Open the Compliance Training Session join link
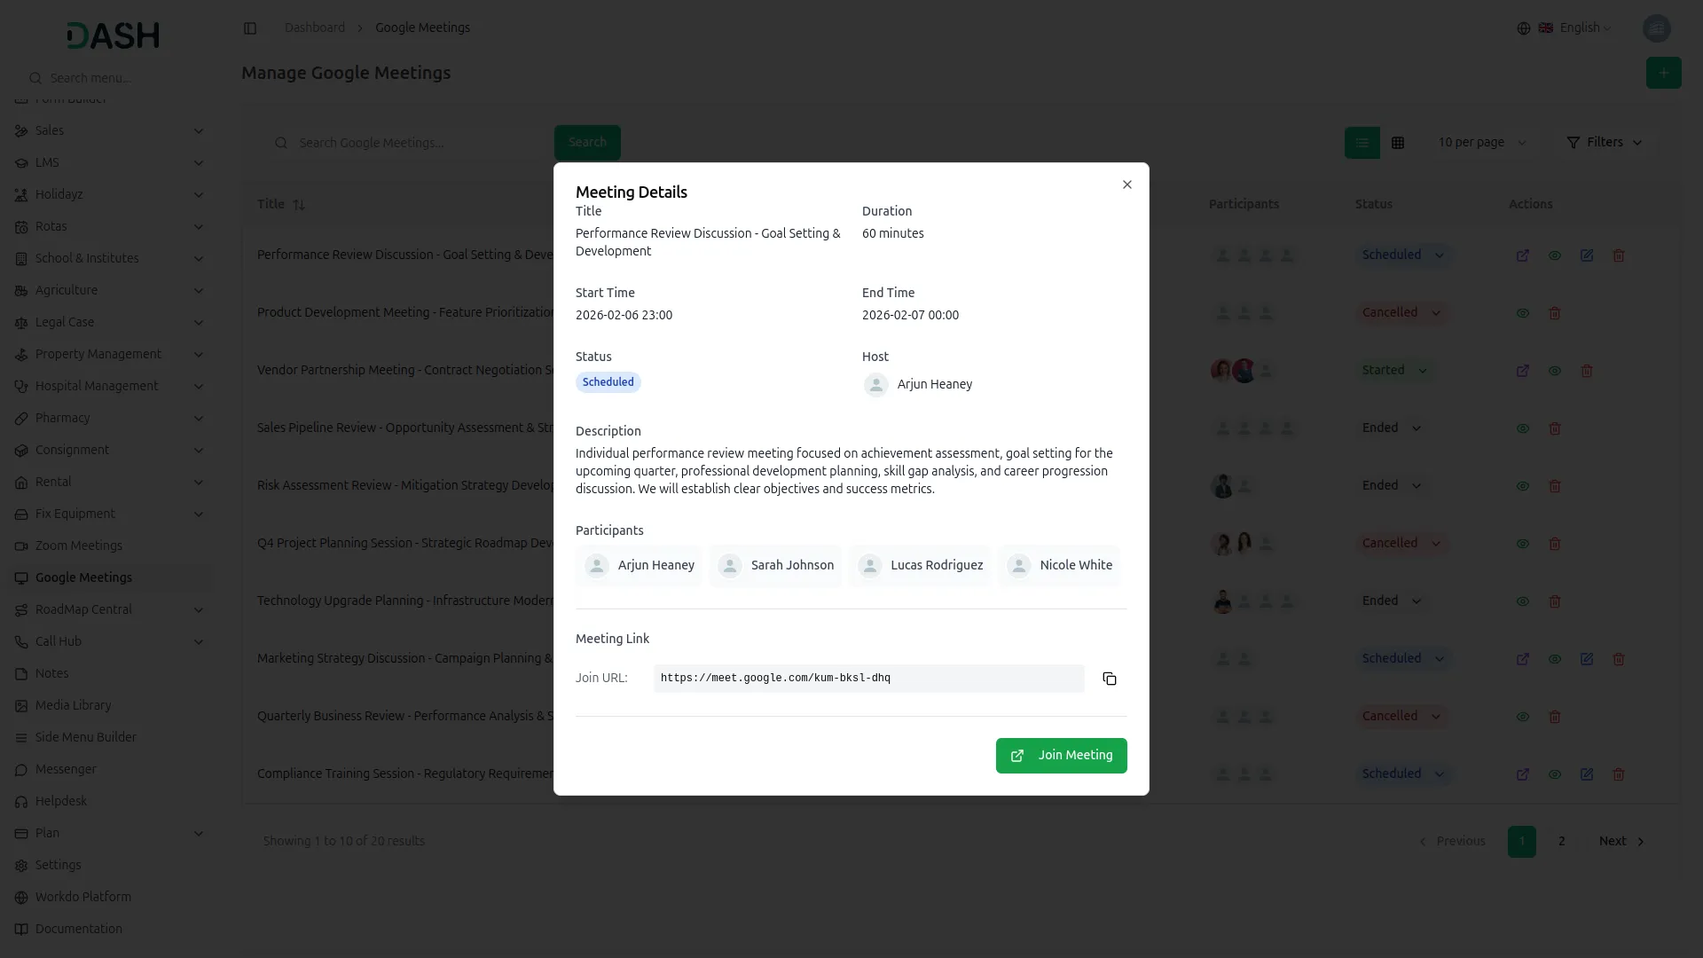Viewport: 1703px width, 958px height. [x=1523, y=774]
